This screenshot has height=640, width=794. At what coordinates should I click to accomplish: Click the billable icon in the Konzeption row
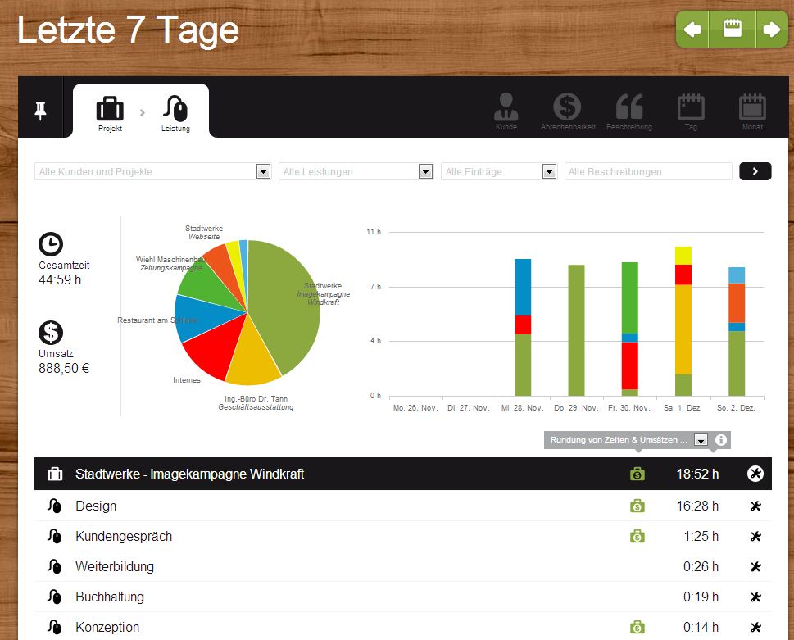pos(637,628)
